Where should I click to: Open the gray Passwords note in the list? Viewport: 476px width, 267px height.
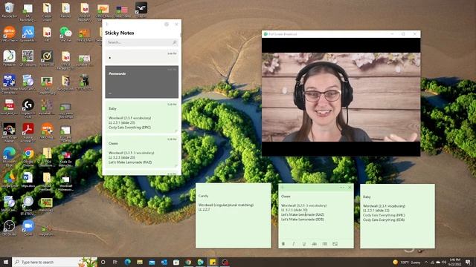tap(142, 82)
